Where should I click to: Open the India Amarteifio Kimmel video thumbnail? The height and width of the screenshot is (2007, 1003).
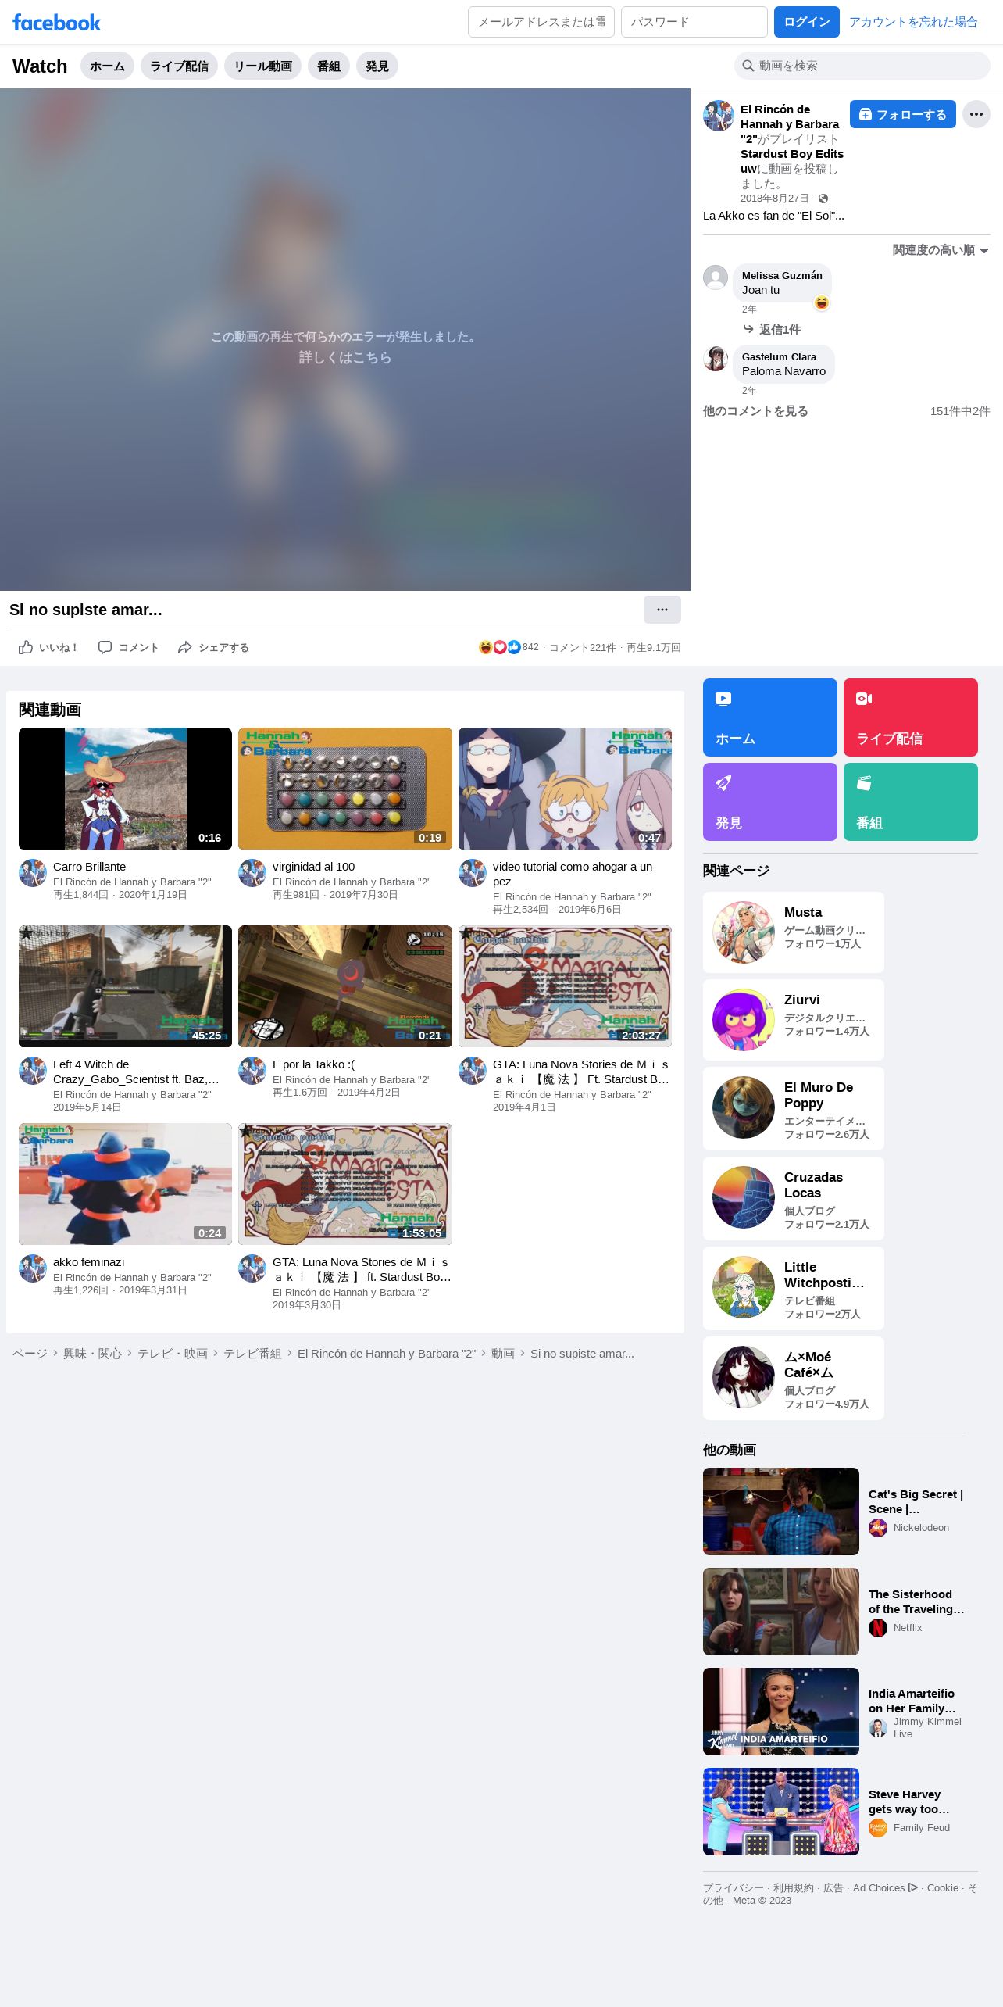[781, 1712]
